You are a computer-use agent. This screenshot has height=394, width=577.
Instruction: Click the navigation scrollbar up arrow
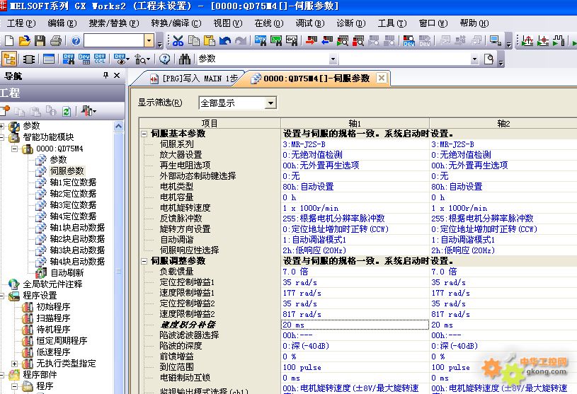click(x=118, y=127)
